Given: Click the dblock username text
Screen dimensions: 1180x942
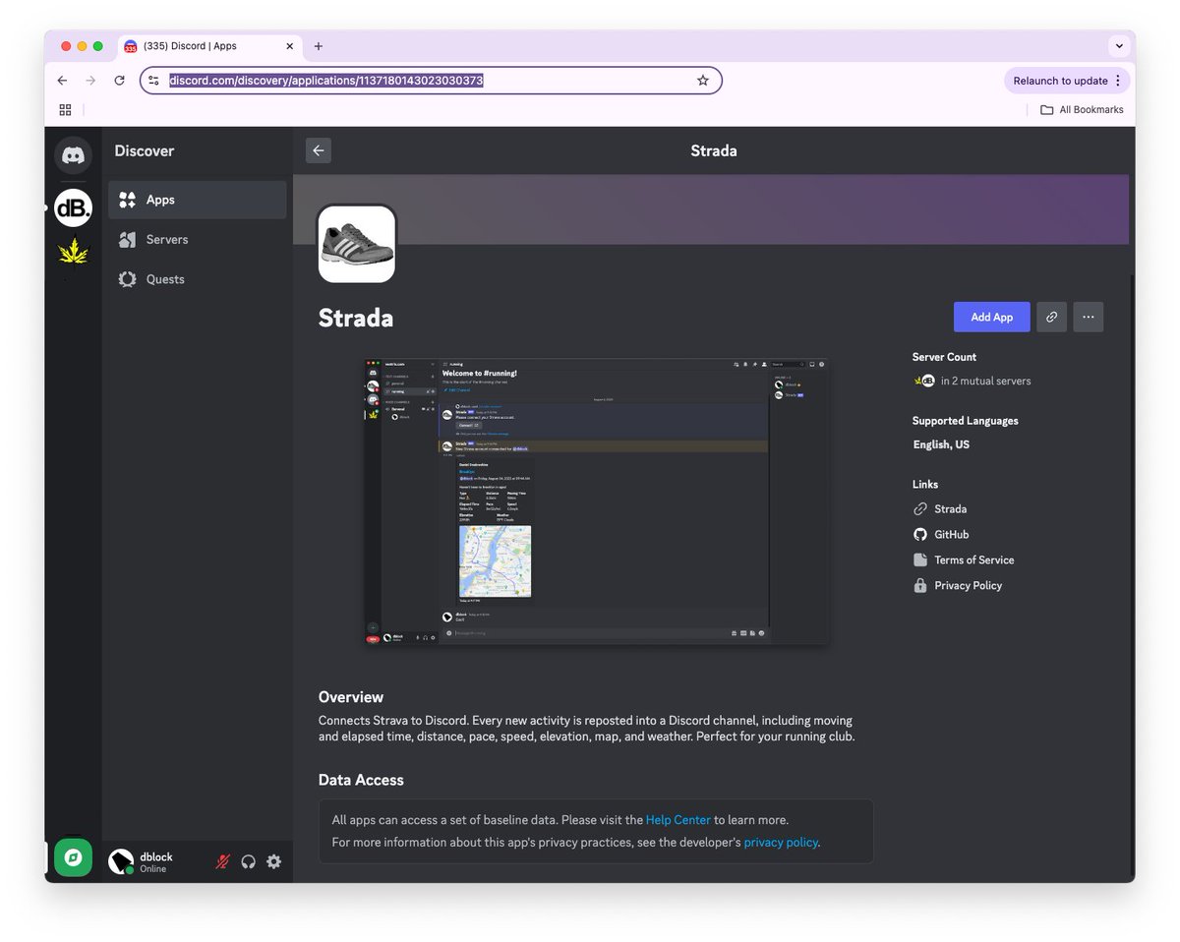Looking at the screenshot, I should [x=155, y=856].
